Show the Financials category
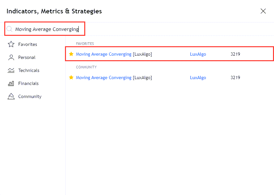This screenshot has height=195, width=274. pos(28,83)
